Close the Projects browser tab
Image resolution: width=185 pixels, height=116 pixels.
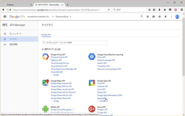click(31, 5)
